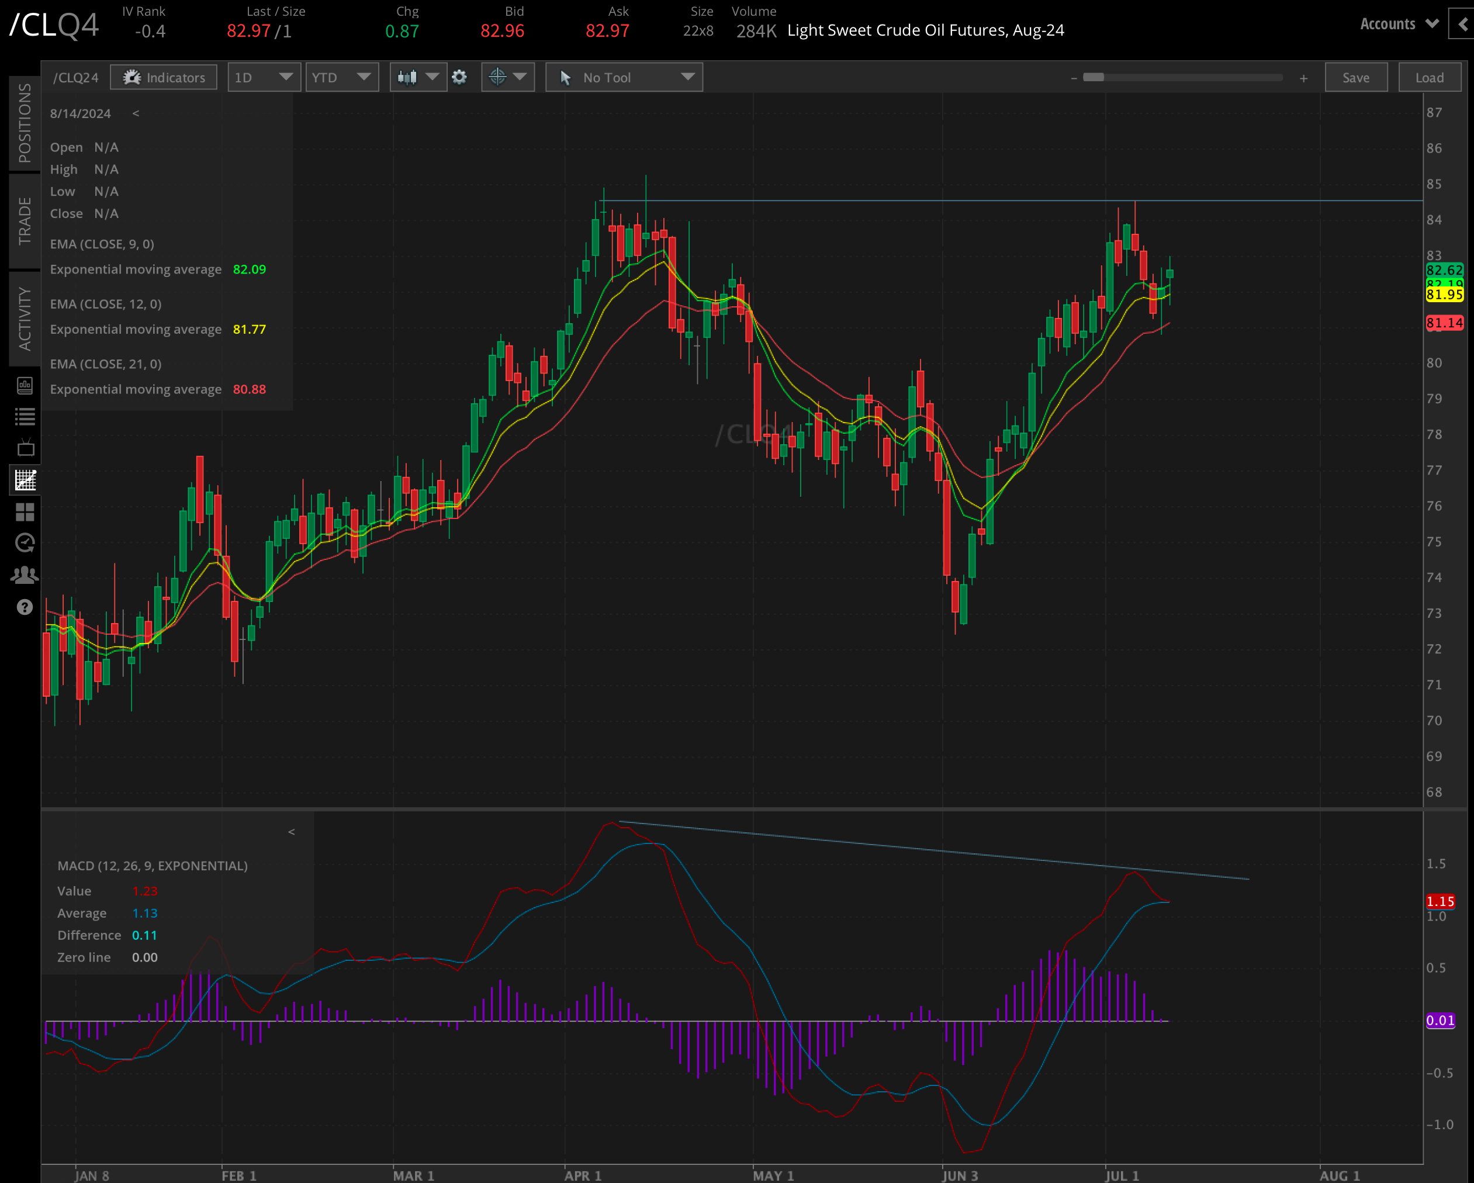The width and height of the screenshot is (1474, 1183).
Task: Open the YTD range dropdown
Action: pyautogui.click(x=342, y=77)
